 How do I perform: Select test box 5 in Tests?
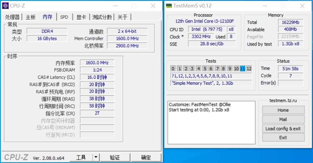(205, 69)
